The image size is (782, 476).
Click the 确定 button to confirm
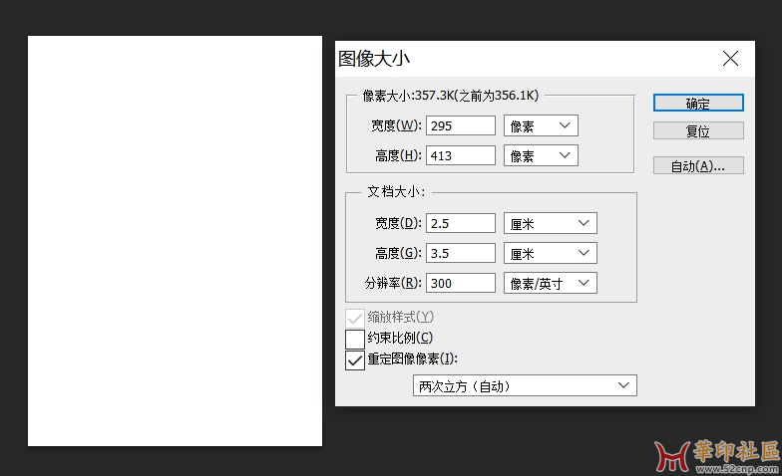[x=698, y=104]
